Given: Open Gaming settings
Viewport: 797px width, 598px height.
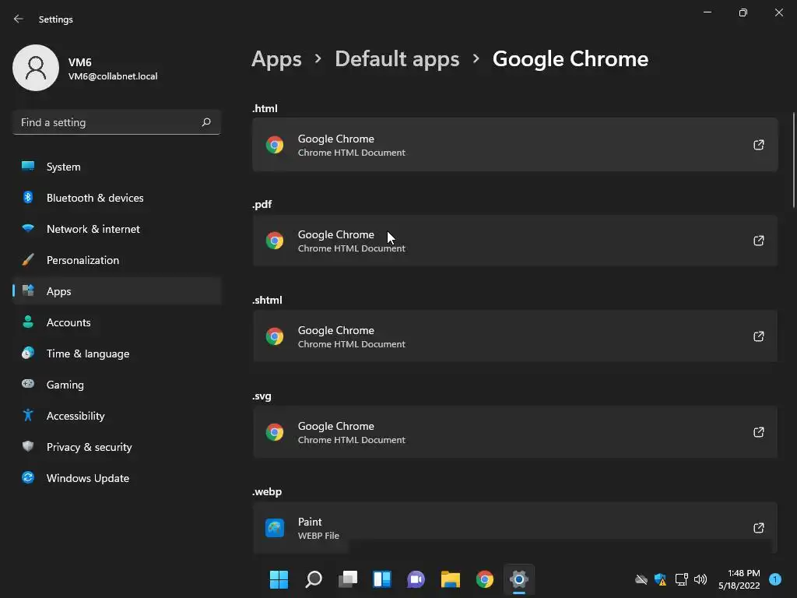Looking at the screenshot, I should [117, 385].
